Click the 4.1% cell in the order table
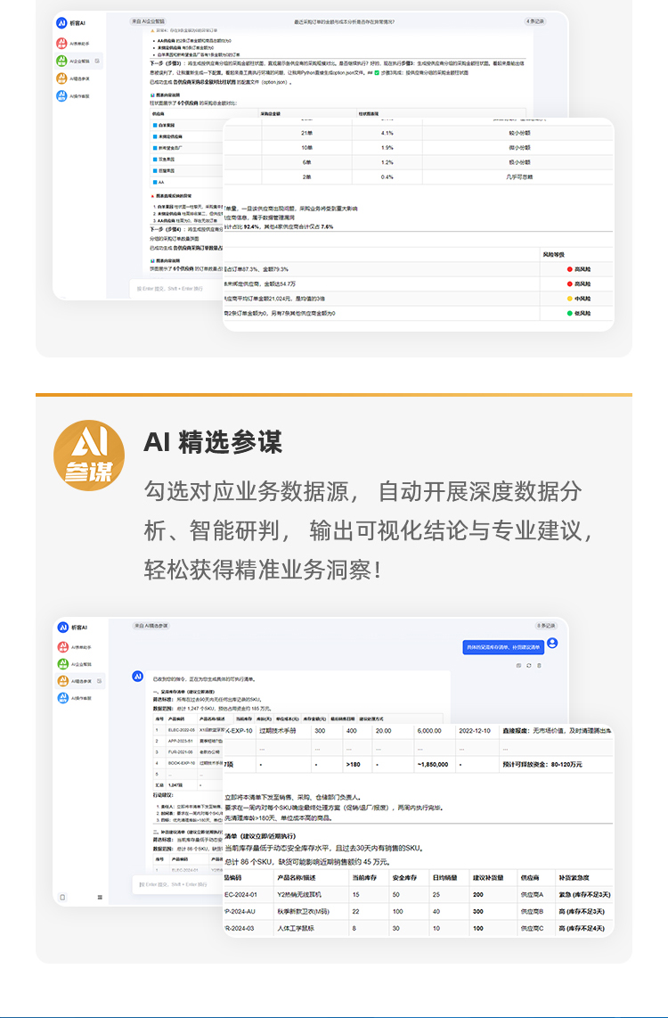 coord(387,133)
